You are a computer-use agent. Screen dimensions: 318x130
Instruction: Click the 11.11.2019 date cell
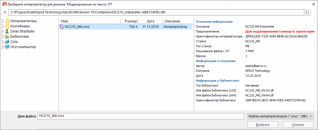[150, 27]
